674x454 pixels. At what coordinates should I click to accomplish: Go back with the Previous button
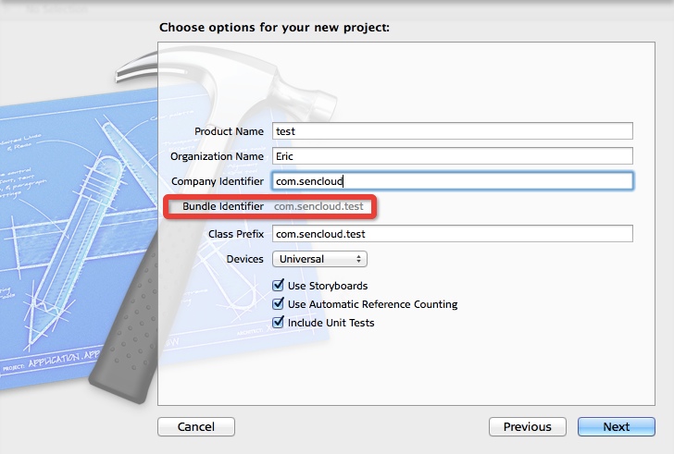[x=527, y=427]
